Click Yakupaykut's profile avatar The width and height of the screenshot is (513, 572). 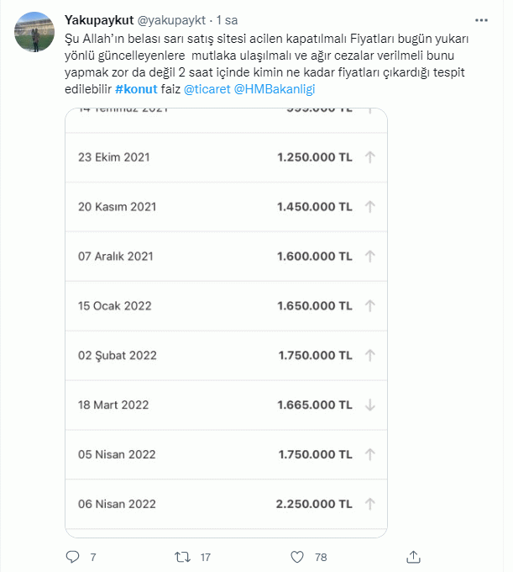pos(34,32)
